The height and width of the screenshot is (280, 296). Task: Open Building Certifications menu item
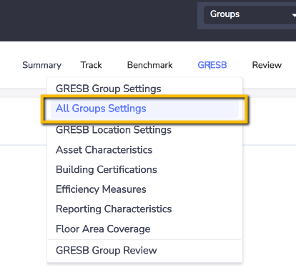pyautogui.click(x=144, y=169)
